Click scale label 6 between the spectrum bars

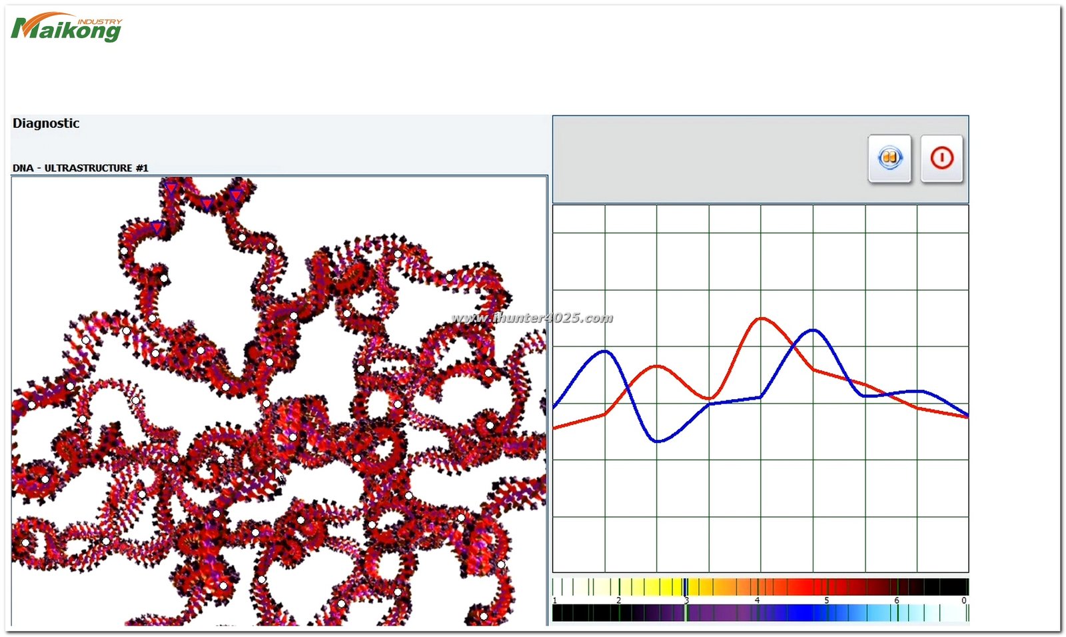point(896,600)
